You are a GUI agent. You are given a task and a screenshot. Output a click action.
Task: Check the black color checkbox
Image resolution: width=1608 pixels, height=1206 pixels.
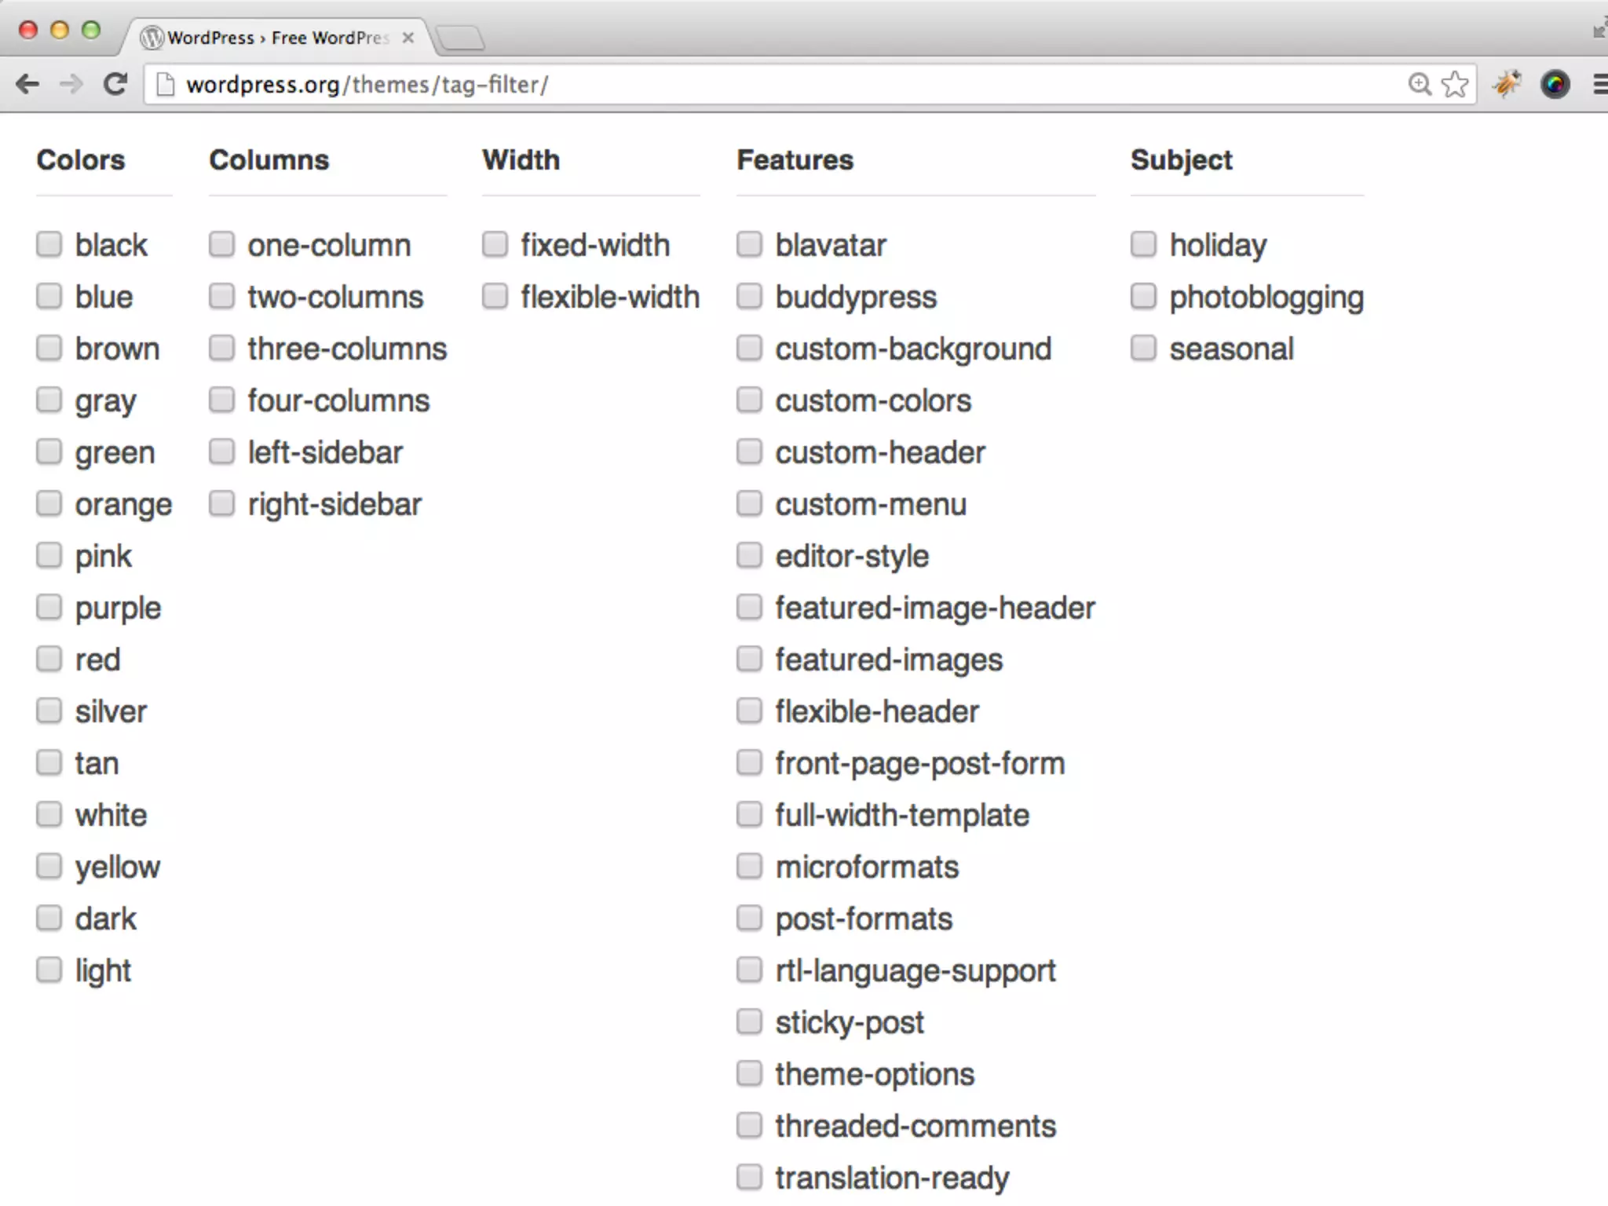click(49, 244)
